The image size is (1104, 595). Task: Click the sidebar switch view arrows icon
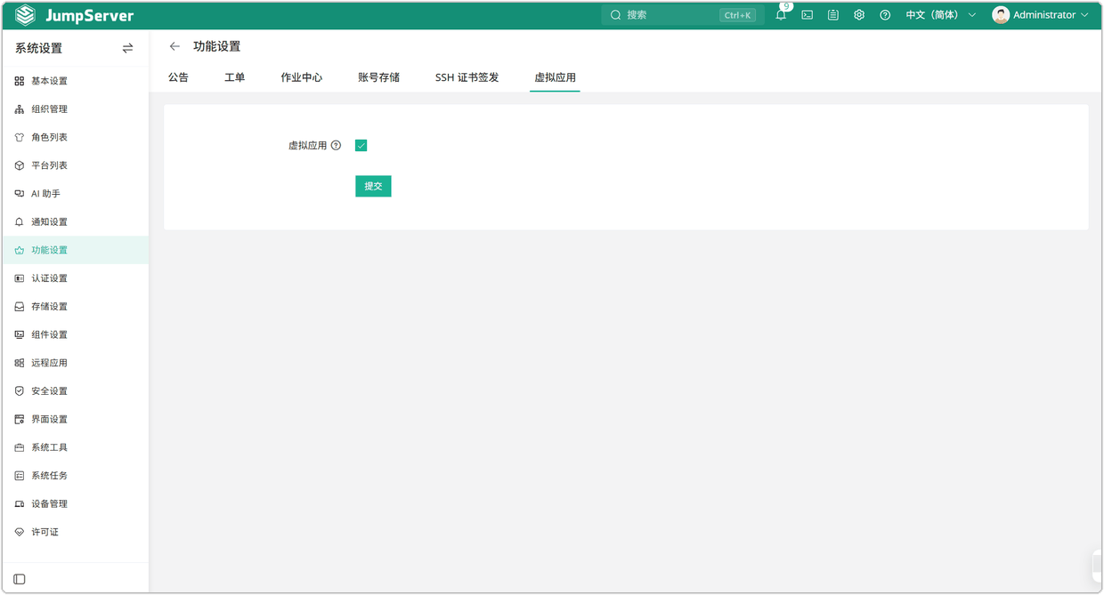pyautogui.click(x=127, y=48)
